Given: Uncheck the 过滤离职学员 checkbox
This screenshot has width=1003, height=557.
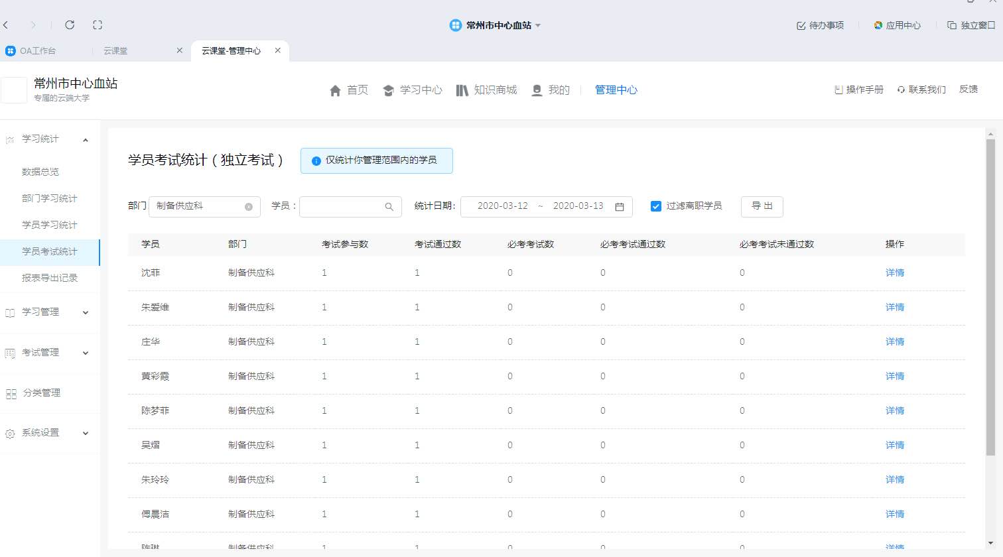Looking at the screenshot, I should click(x=656, y=206).
